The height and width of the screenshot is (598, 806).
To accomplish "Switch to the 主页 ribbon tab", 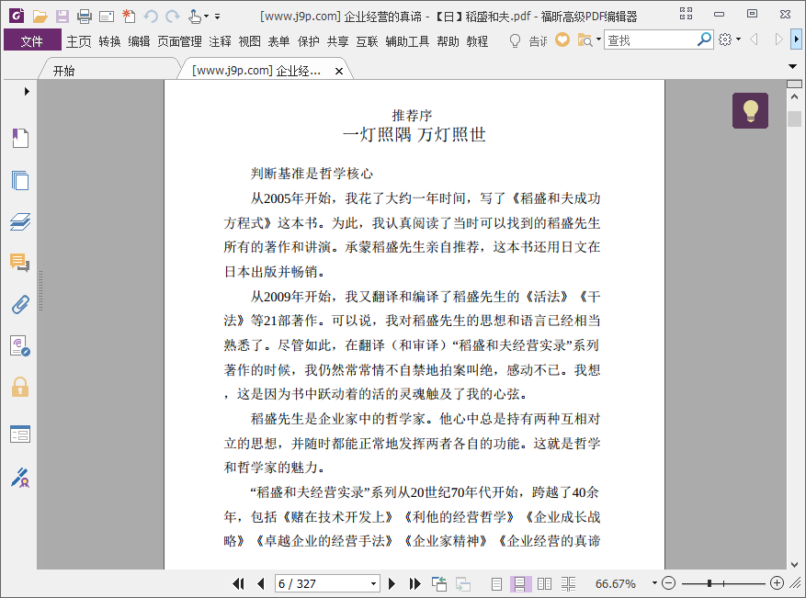I will [79, 41].
